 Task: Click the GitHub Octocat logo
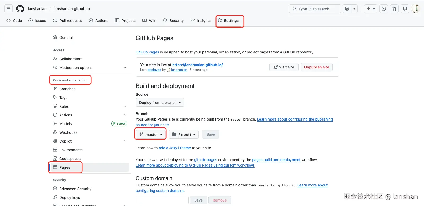pos(20,9)
